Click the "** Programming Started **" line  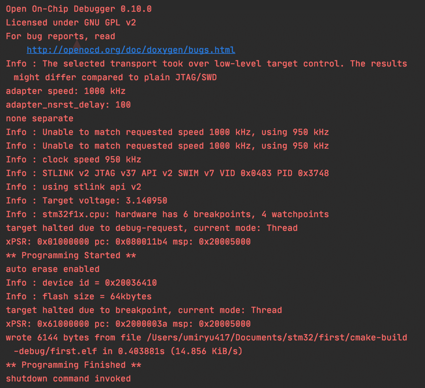coord(71,255)
